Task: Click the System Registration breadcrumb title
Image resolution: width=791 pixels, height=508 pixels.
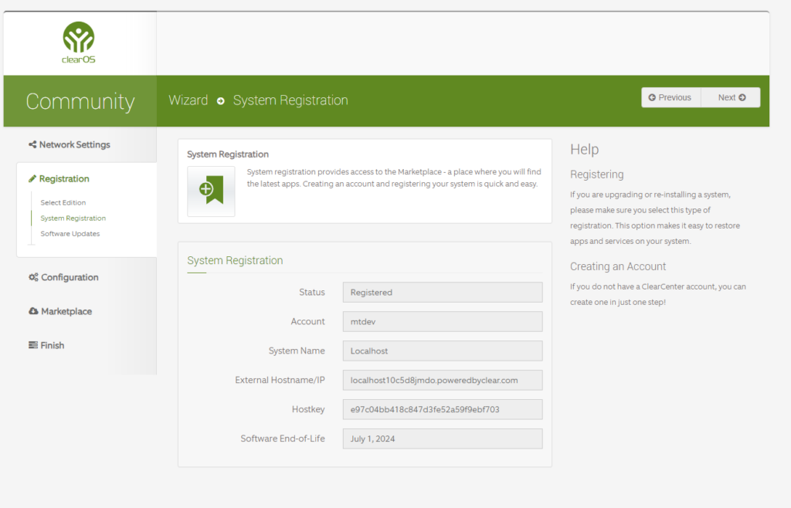Action: [290, 100]
